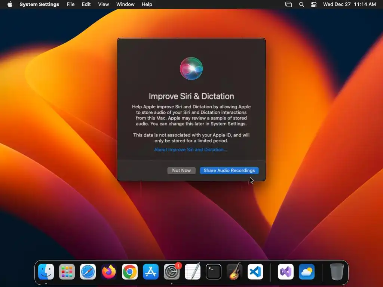Click the Siri orb icon in the dialog
The image size is (383, 287).
point(191,69)
